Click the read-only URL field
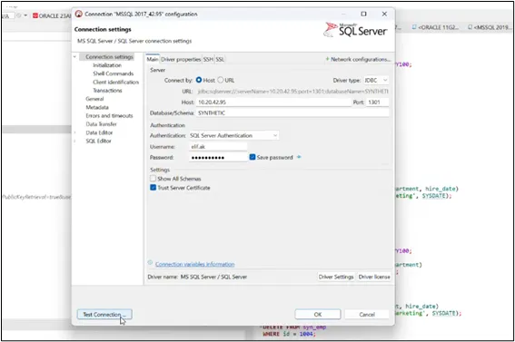Screen dimensions: 515x342 [x=292, y=91]
